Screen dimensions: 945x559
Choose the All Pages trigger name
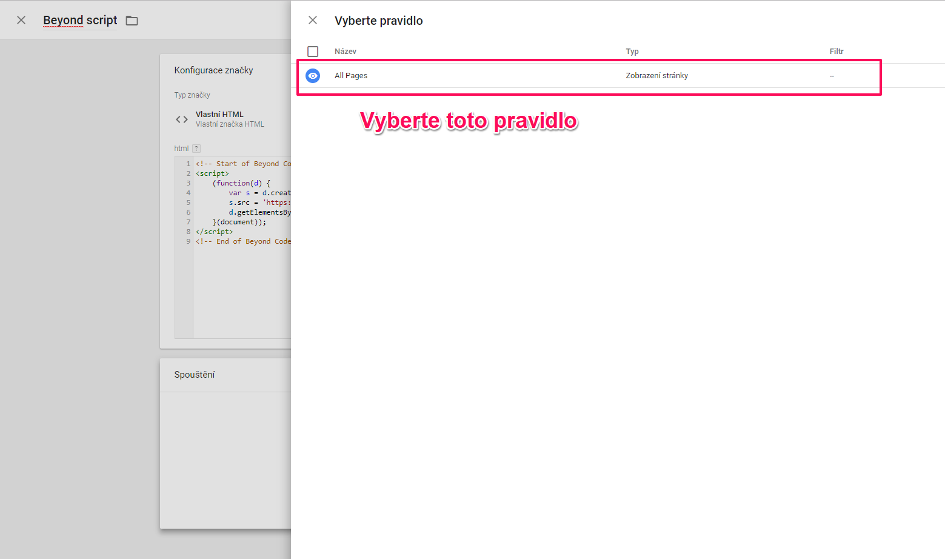(x=351, y=76)
